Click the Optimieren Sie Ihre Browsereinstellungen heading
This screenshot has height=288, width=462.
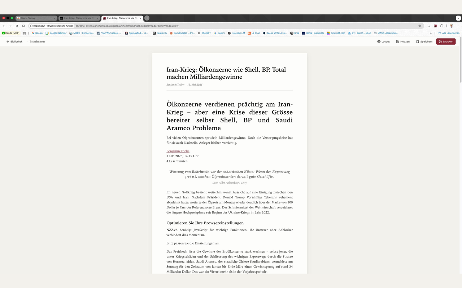pyautogui.click(x=205, y=223)
